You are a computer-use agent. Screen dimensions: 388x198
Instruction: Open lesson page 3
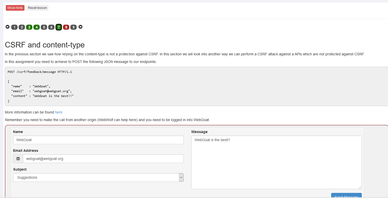pos(29,27)
